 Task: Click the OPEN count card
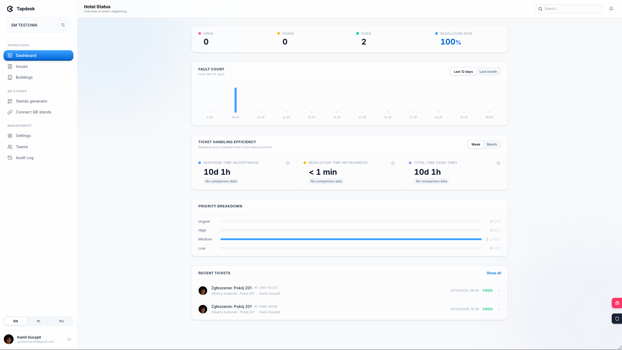(231, 39)
